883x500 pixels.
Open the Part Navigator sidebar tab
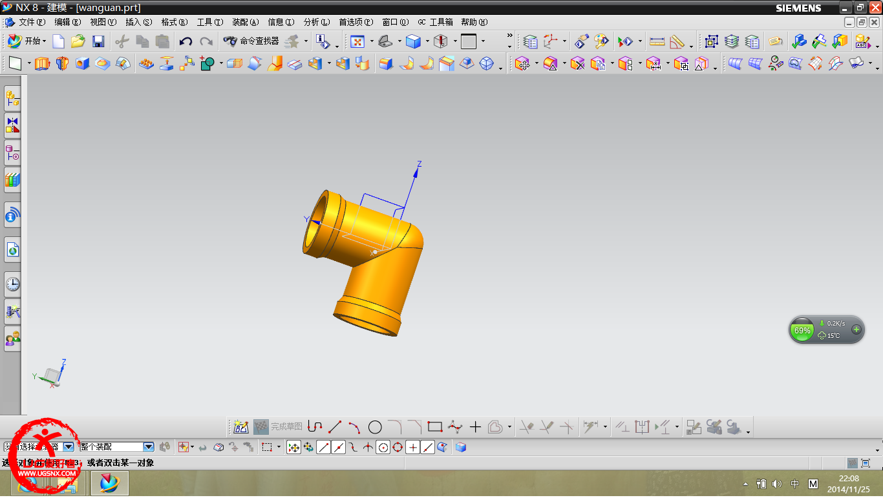[x=12, y=152]
